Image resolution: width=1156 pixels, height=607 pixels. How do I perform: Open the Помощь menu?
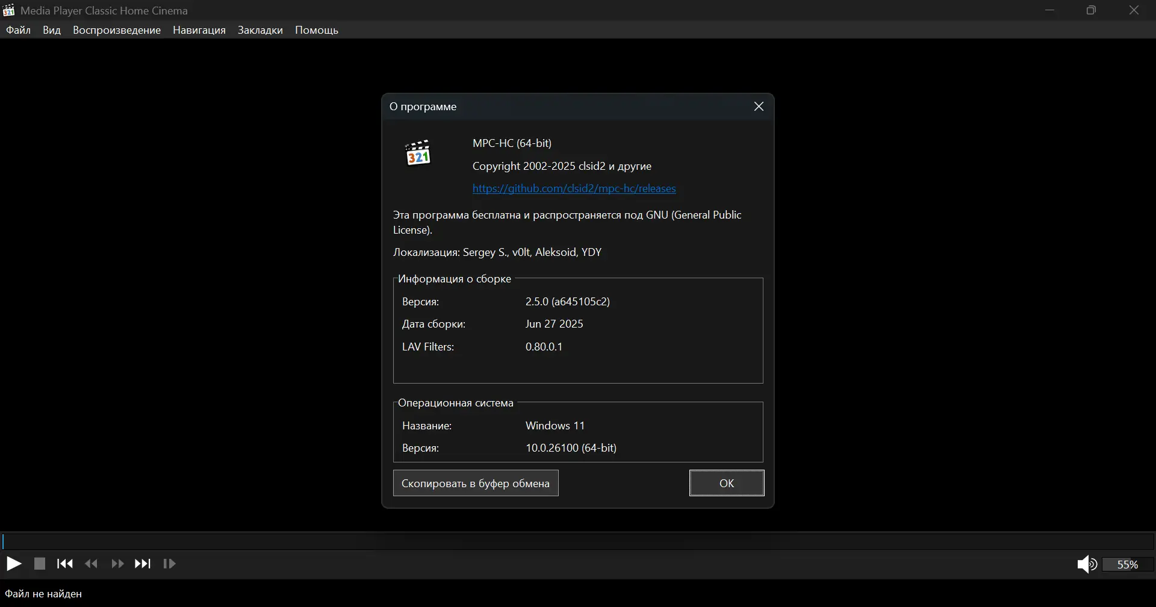pyautogui.click(x=317, y=30)
